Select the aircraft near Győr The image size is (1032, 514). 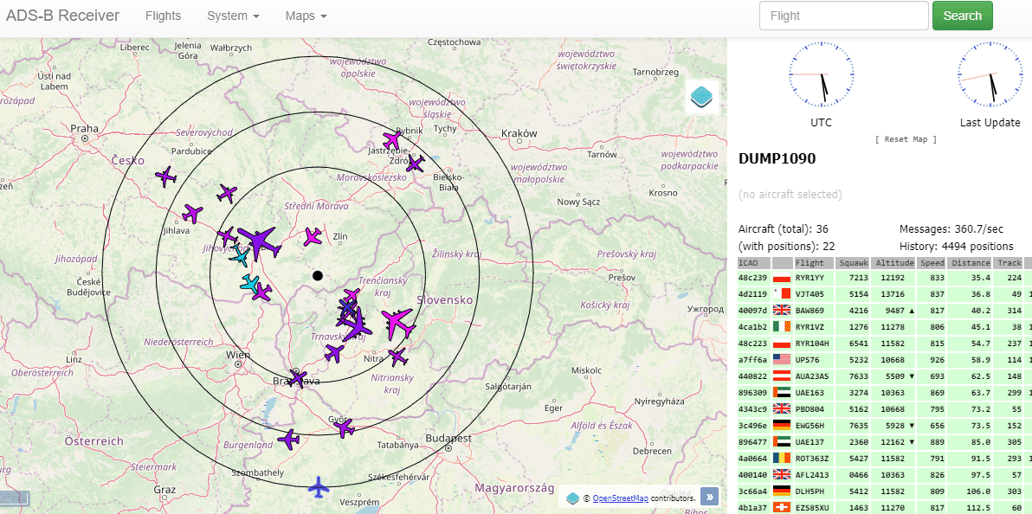pyautogui.click(x=345, y=427)
